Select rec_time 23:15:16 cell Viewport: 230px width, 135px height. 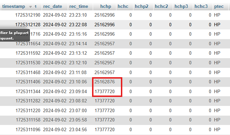[78, 34]
